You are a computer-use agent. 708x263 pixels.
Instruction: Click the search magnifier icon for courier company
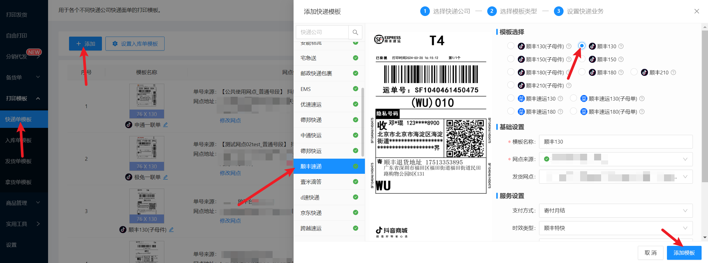355,32
